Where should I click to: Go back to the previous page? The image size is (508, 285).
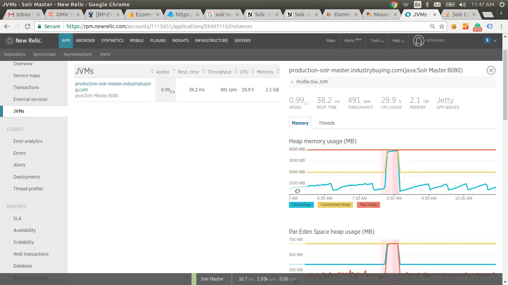tap(7, 26)
